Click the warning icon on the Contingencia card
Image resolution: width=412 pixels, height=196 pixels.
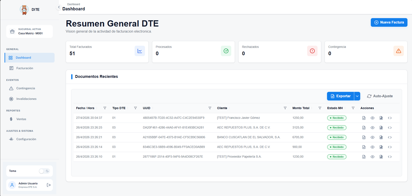398,51
